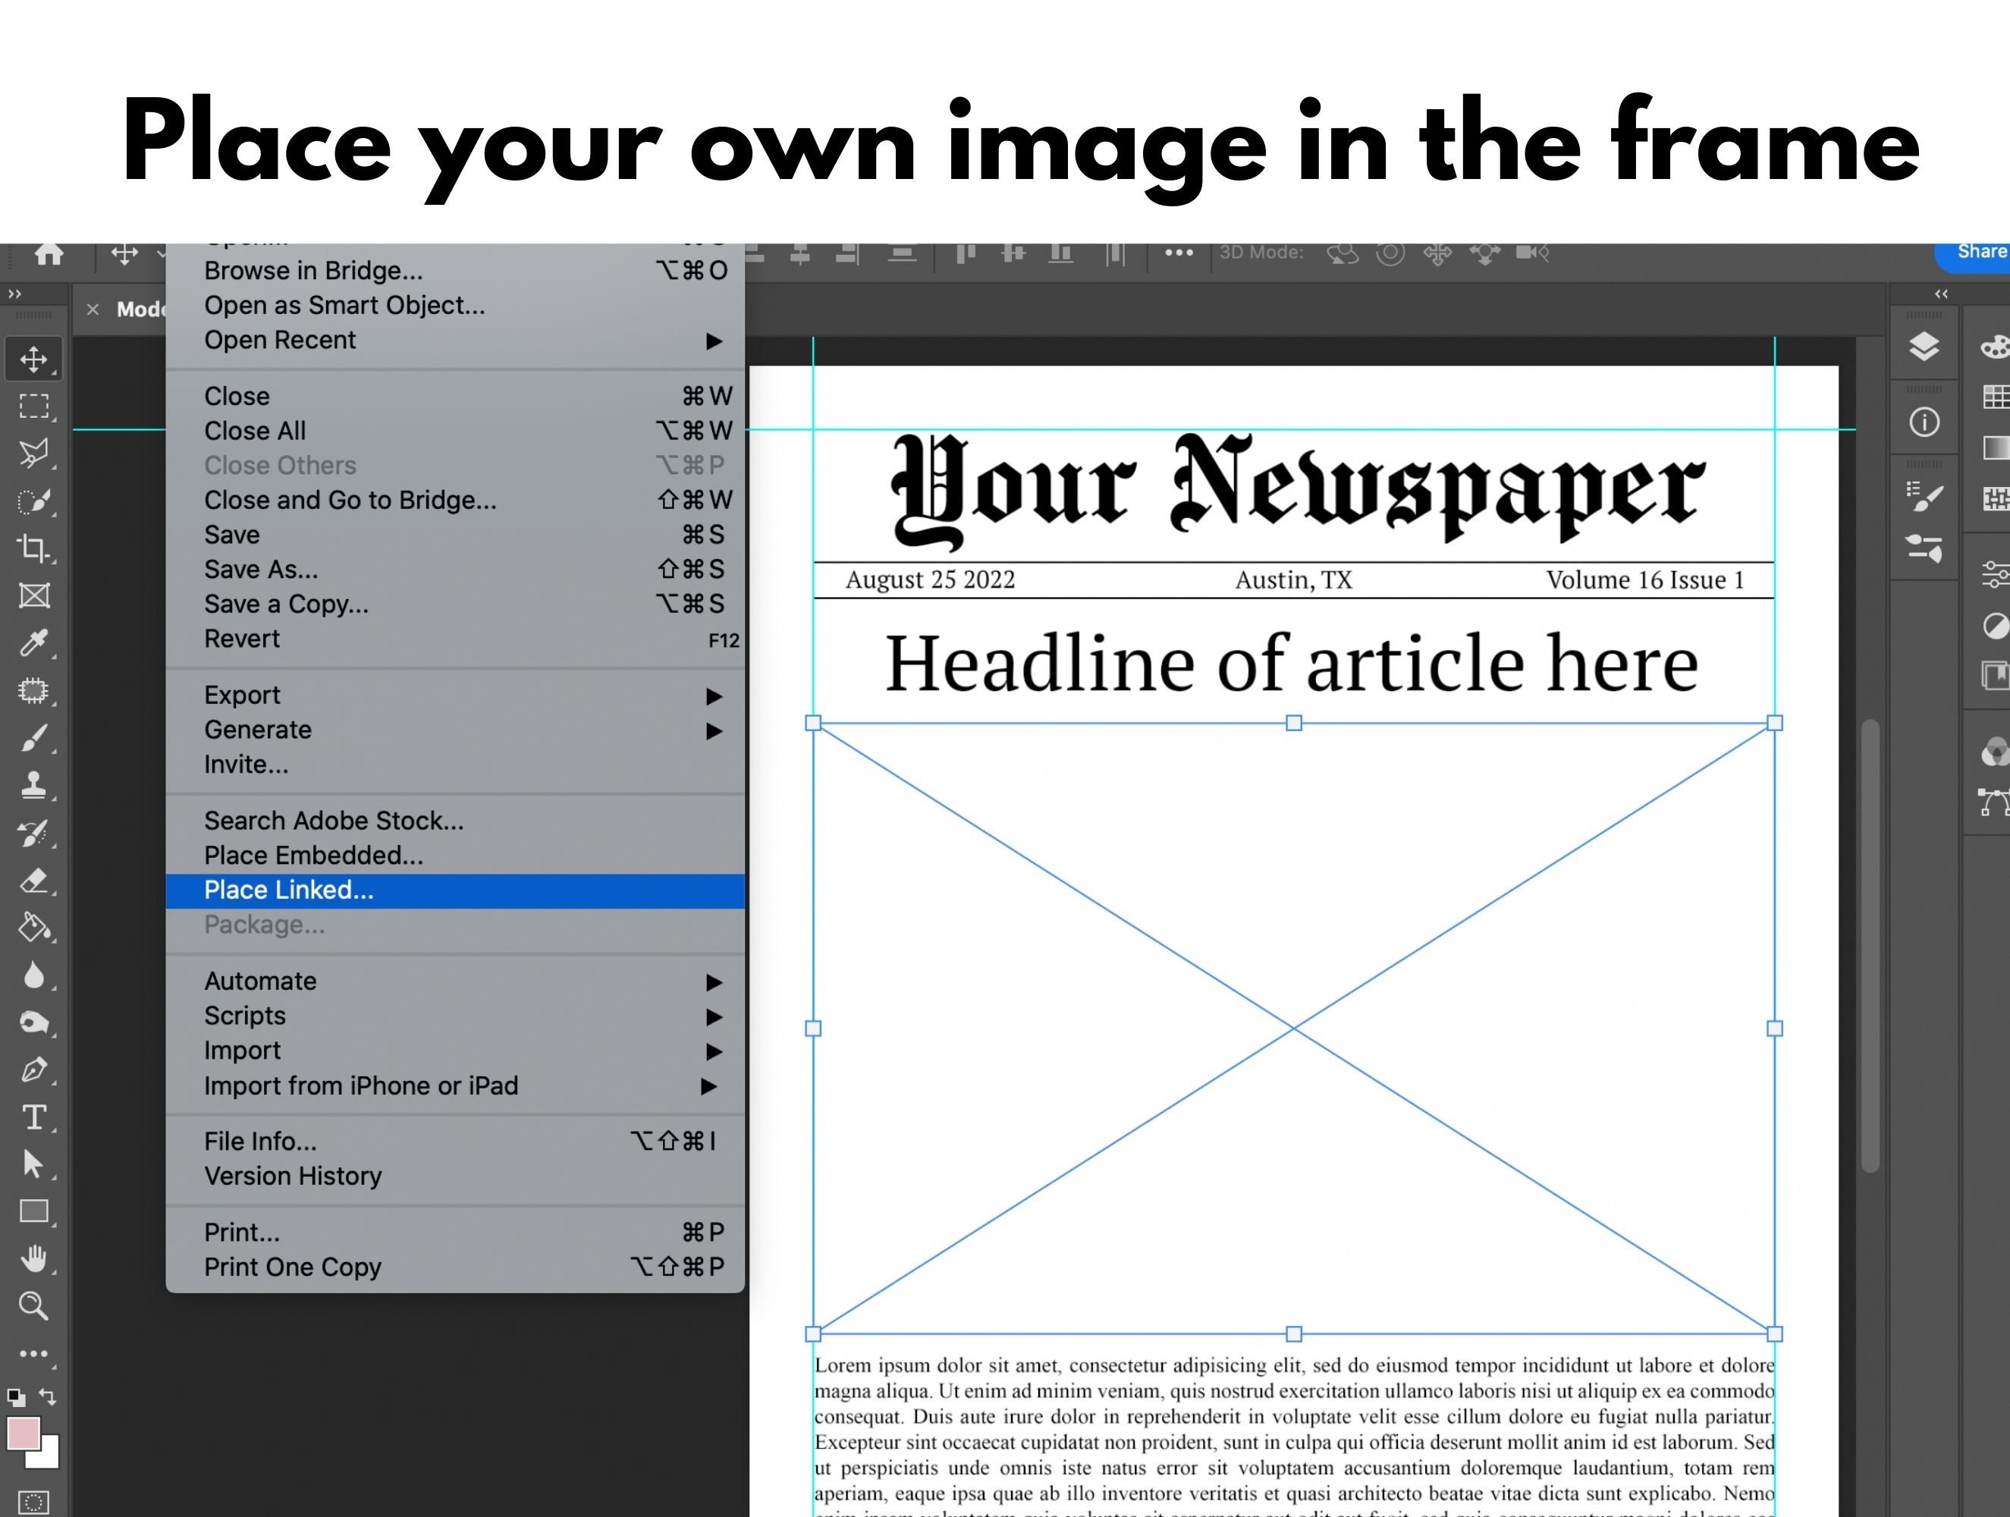
Task: Select the Path Selection arrow tool
Action: 35,1164
